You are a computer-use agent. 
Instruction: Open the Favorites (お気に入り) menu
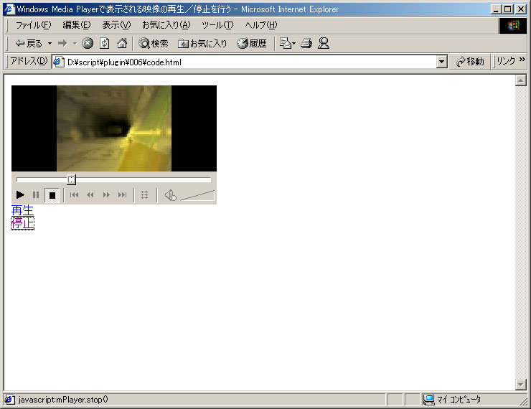point(166,25)
